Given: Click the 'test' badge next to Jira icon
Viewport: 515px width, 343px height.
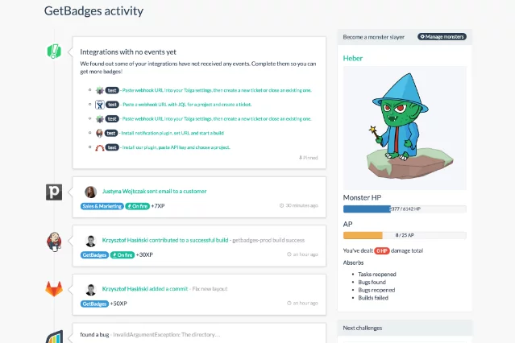Looking at the screenshot, I should click(112, 105).
